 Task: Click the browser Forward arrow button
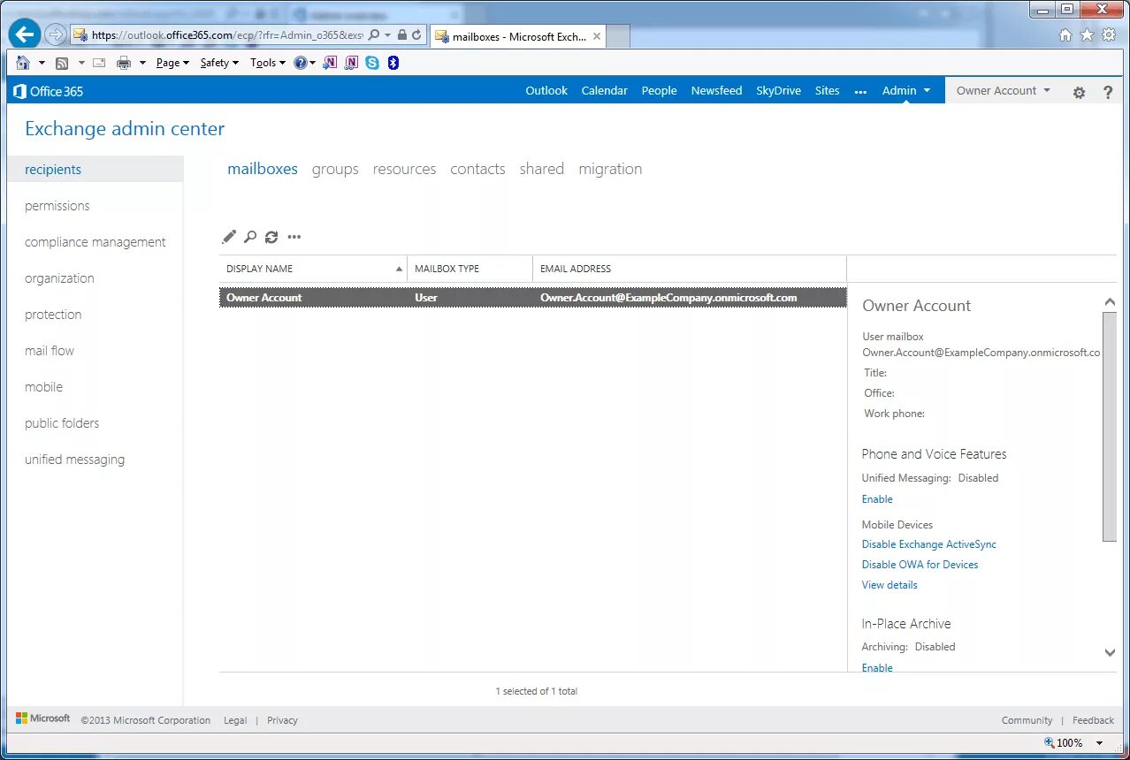pos(56,34)
